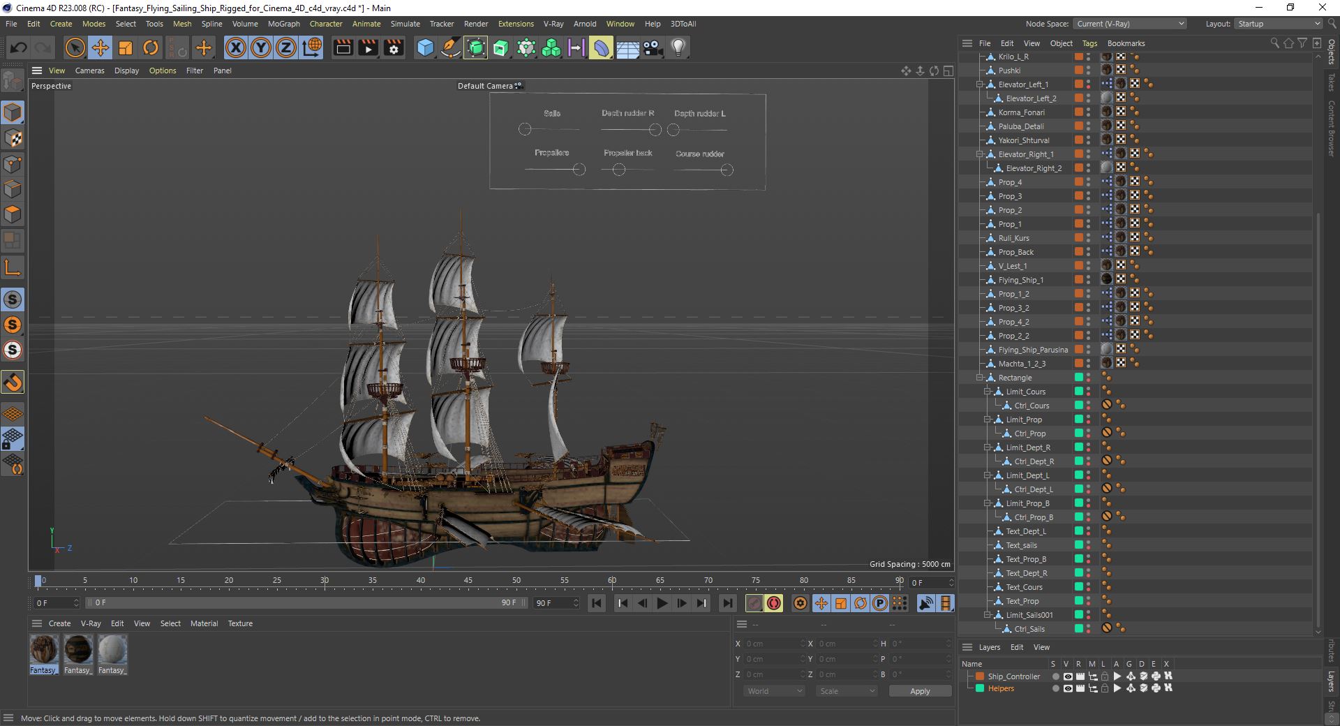Toggle Z axis lock
1340x726 pixels.
pyautogui.click(x=286, y=47)
